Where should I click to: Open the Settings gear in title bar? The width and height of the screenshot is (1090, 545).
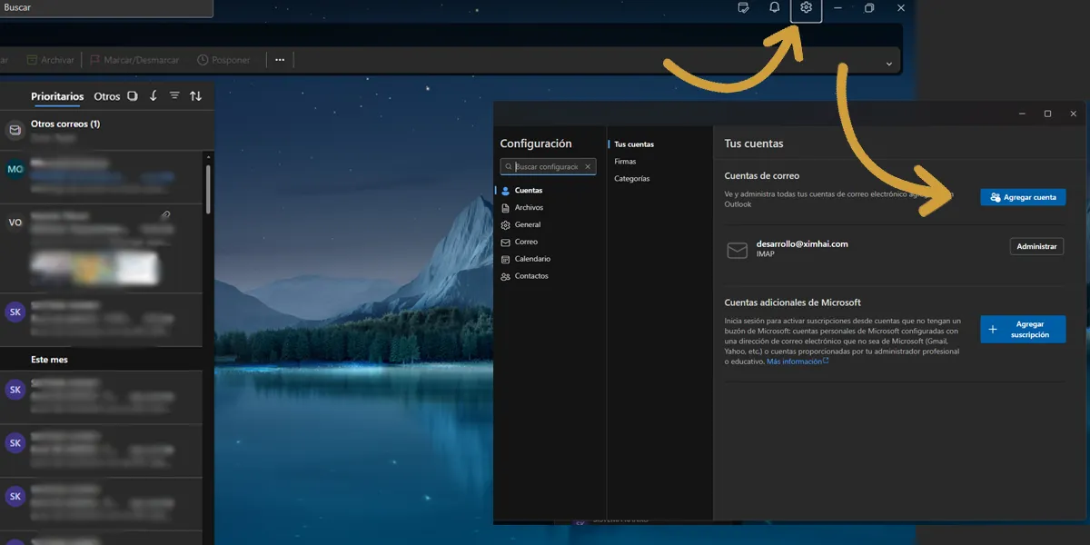click(806, 8)
